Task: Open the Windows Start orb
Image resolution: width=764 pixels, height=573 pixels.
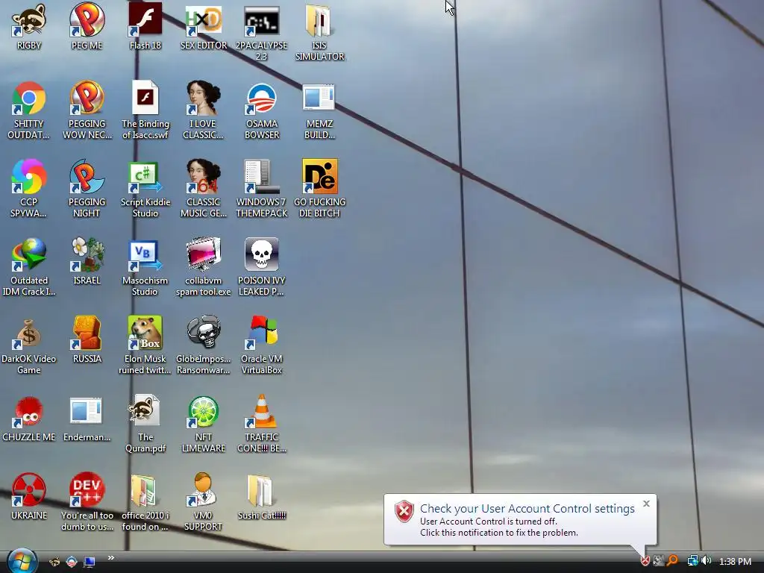Action: tap(22, 561)
